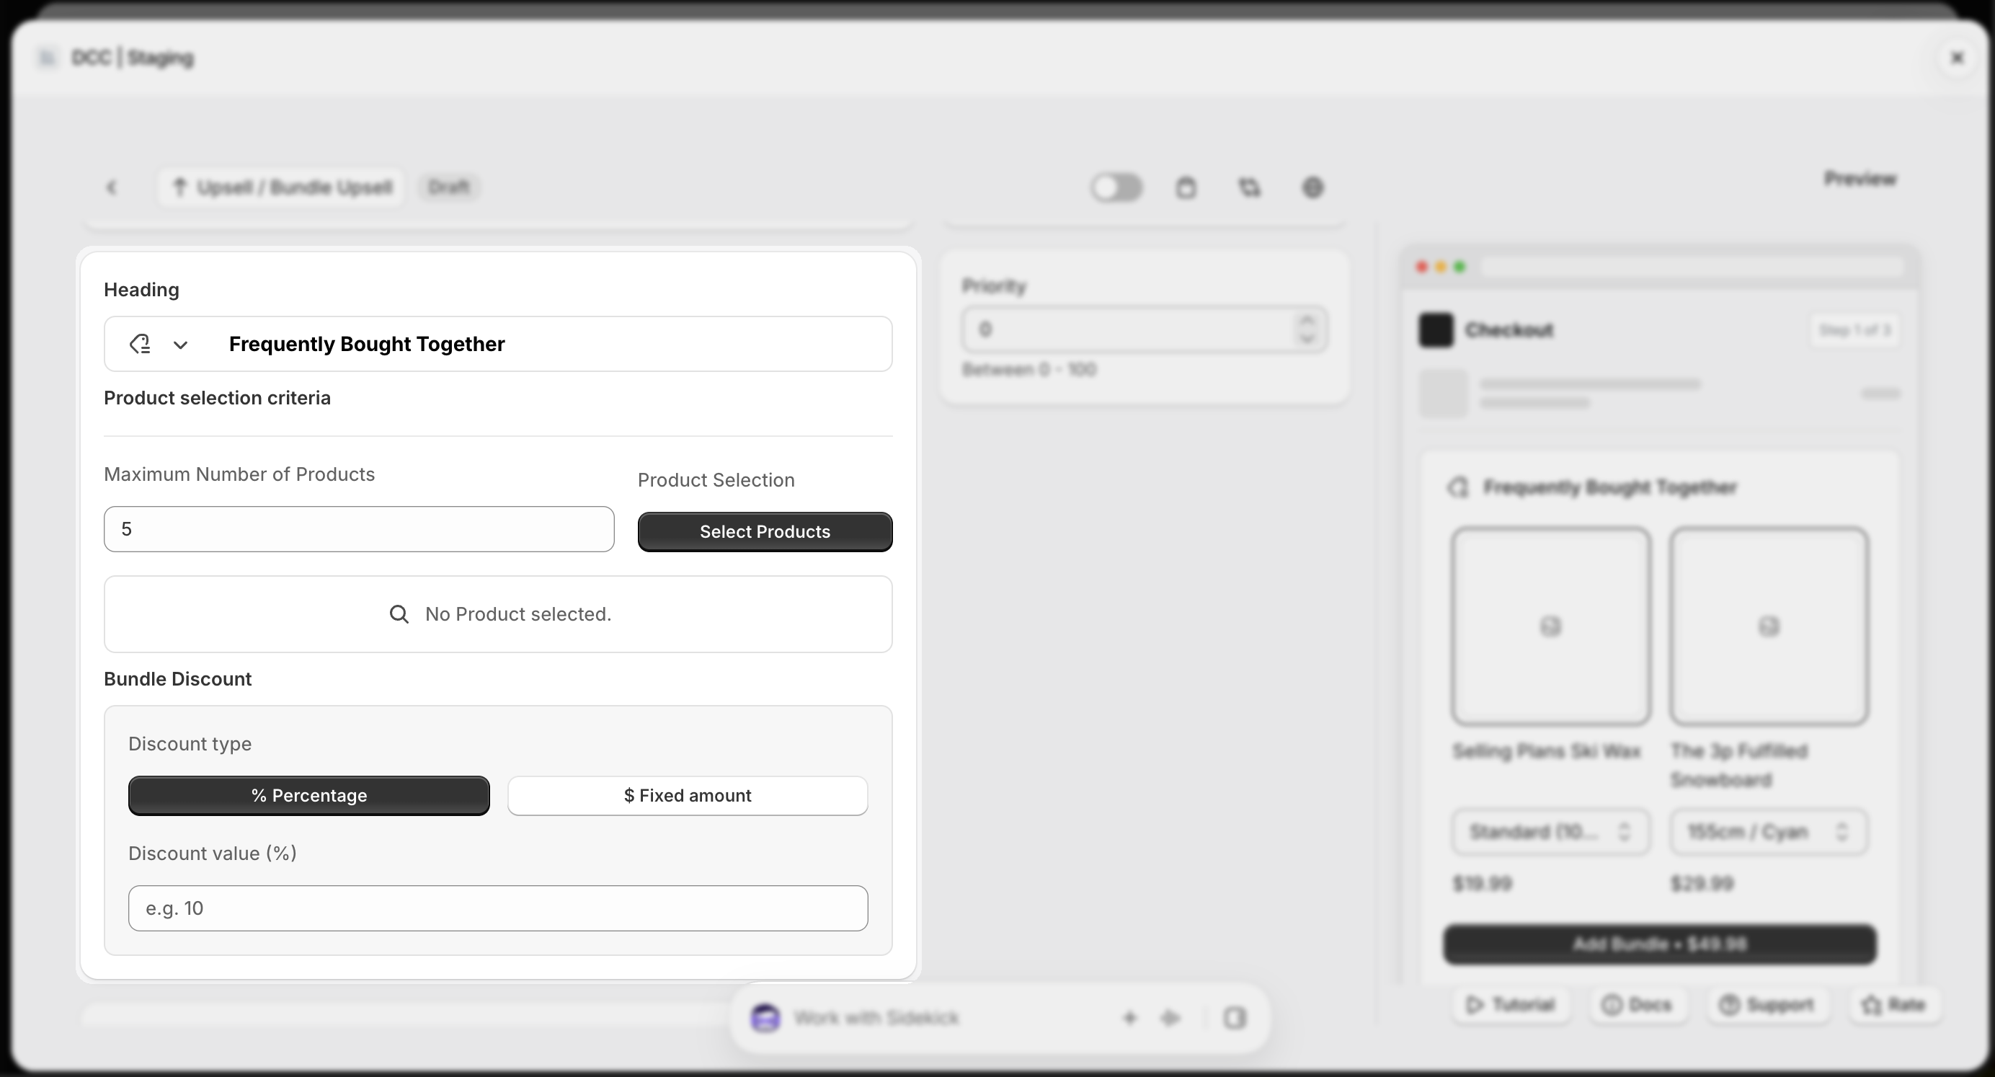
Task: Click The 3p Fulfilled Snowboard thumbnail
Action: tap(1769, 626)
